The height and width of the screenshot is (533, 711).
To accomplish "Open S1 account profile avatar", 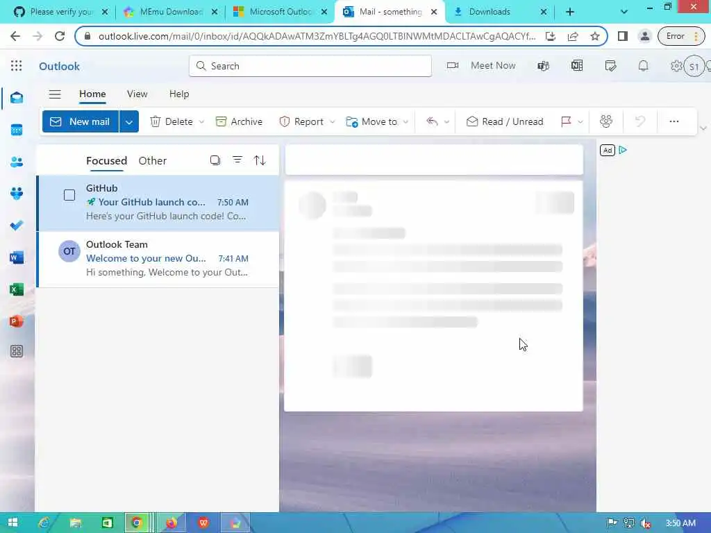I will (x=694, y=67).
